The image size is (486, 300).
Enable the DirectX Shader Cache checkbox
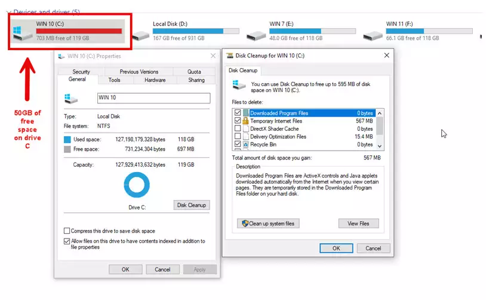click(238, 128)
